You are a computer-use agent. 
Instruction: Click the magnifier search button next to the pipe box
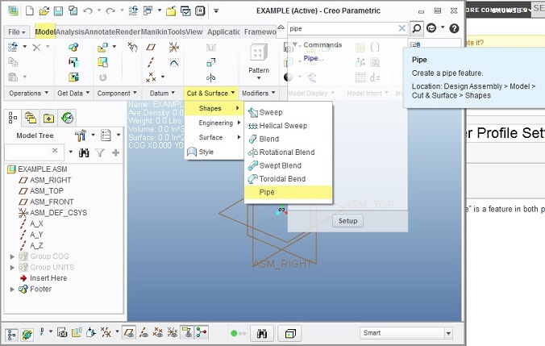tap(416, 28)
